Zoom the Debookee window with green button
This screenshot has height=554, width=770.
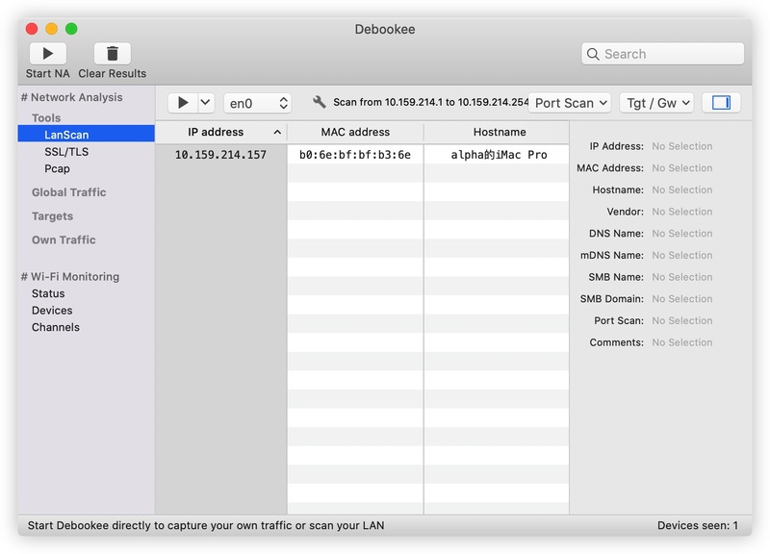(x=71, y=29)
